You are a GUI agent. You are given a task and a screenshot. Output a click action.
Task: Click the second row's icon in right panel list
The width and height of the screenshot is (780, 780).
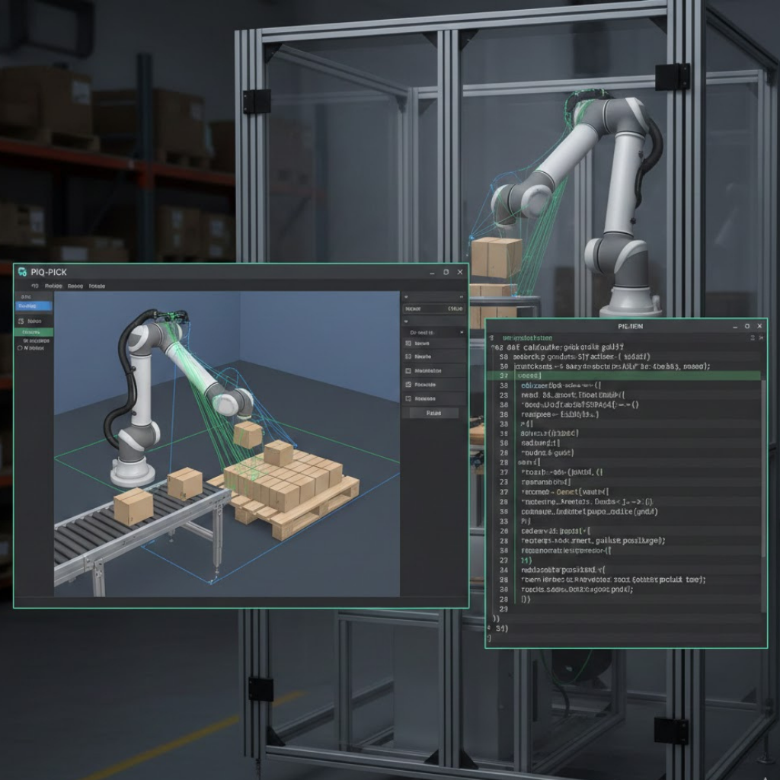(x=409, y=356)
